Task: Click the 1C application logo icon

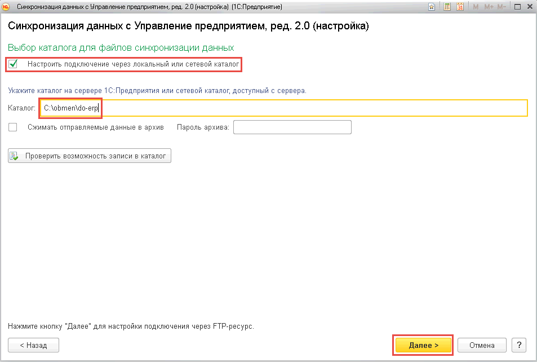Action: [6, 7]
